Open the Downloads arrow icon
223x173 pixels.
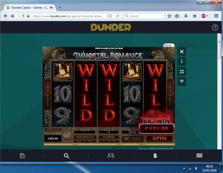click(x=186, y=16)
